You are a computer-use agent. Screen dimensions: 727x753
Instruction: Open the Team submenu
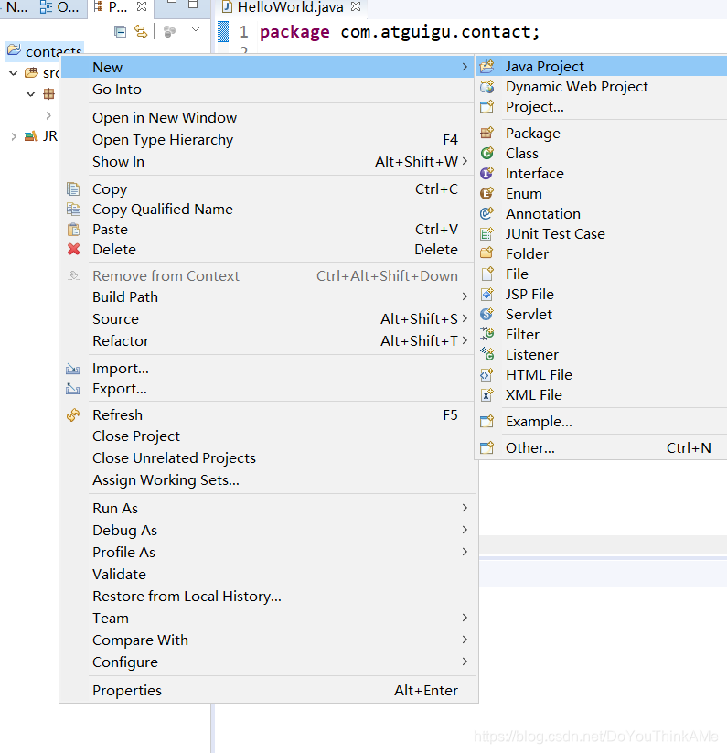[x=269, y=619]
